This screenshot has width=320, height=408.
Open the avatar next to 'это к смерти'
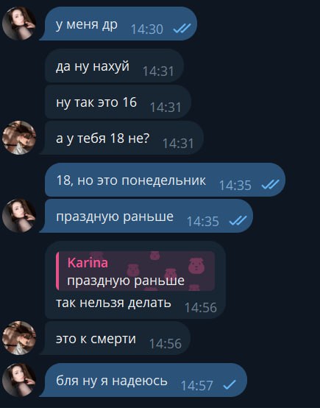(18, 338)
